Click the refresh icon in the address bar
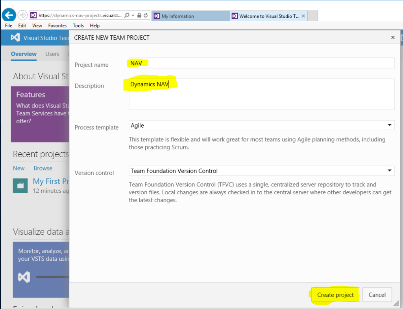This screenshot has height=309, width=403. point(146,15)
